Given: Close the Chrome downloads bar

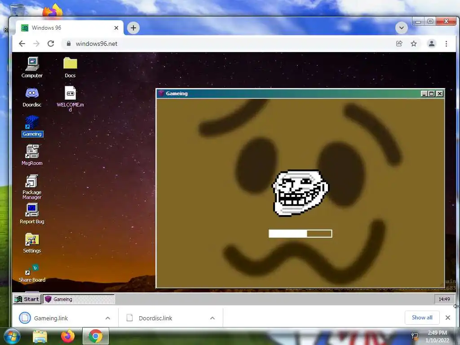Looking at the screenshot, I should 448,318.
